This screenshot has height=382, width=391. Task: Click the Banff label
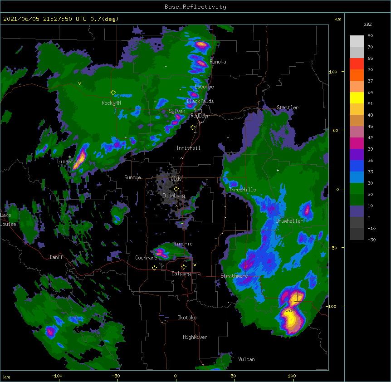tap(56, 257)
